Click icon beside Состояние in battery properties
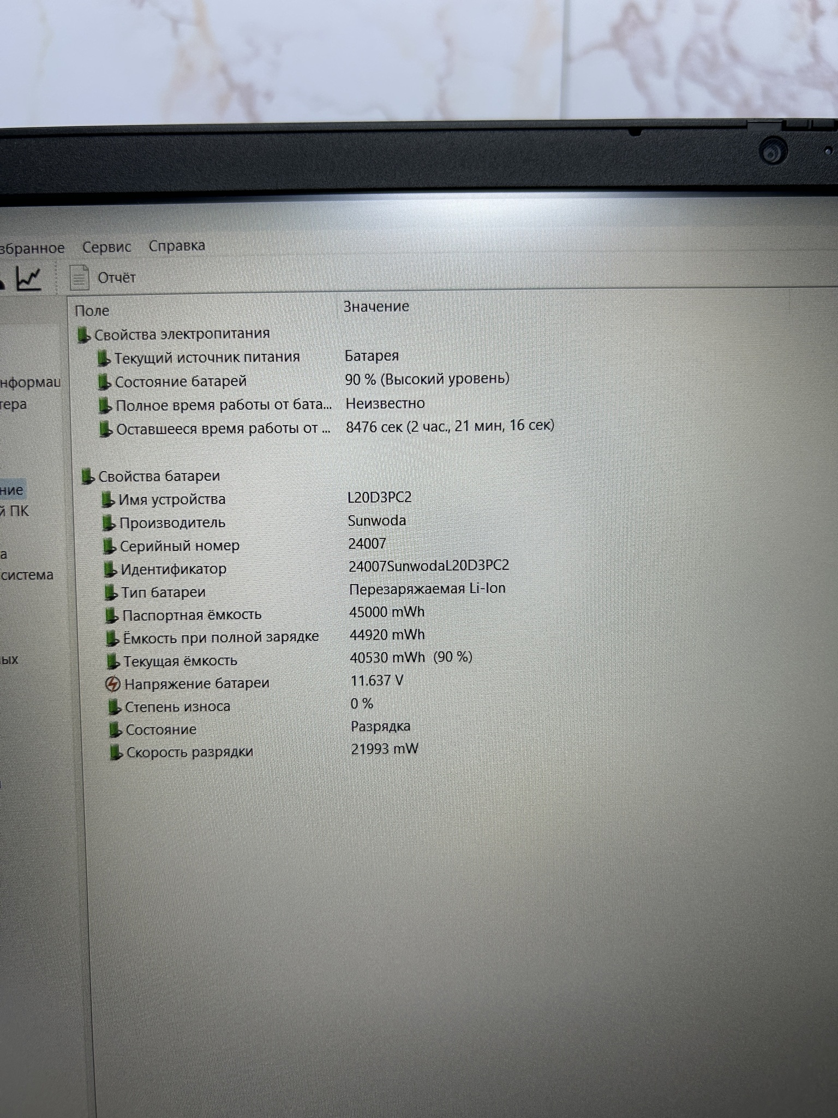The width and height of the screenshot is (838, 1118). (115, 730)
